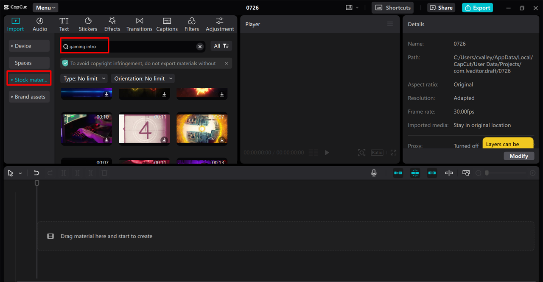The image size is (543, 282).
Task: Open the Shortcuts panel
Action: 393,8
